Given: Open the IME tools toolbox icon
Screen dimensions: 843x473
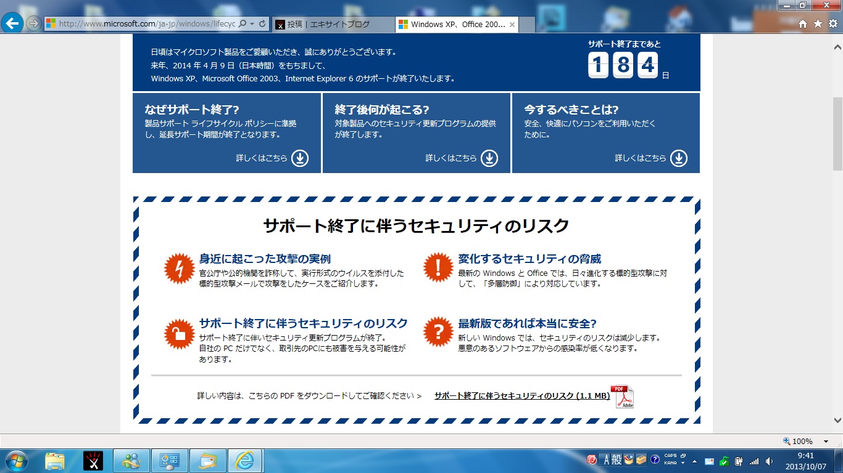Looking at the screenshot, I should click(642, 459).
